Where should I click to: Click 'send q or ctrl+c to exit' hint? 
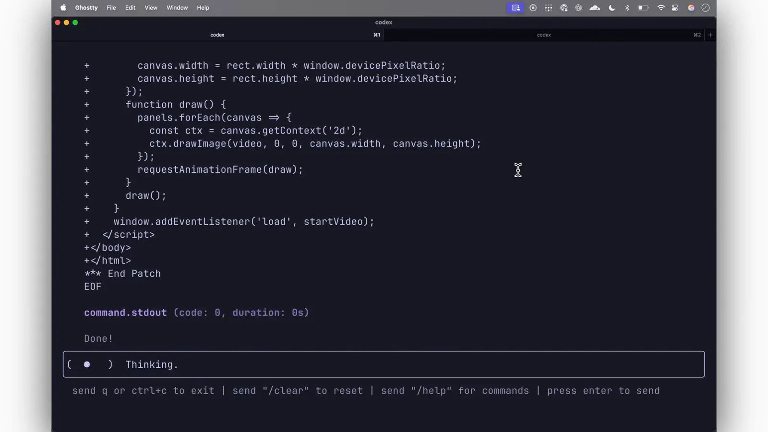143,391
